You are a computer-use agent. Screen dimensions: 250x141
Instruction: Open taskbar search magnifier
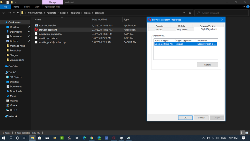coord(10,138)
